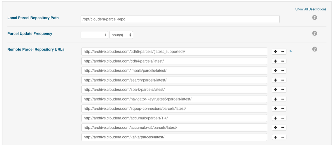Remove the search parcels repository URL

pyautogui.click(x=283, y=80)
